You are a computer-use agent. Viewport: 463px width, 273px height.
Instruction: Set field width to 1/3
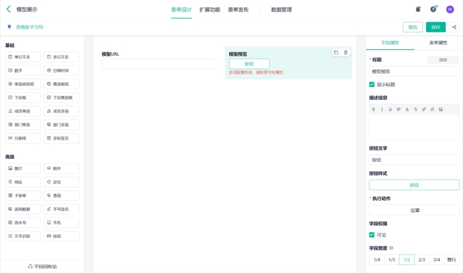point(392,260)
